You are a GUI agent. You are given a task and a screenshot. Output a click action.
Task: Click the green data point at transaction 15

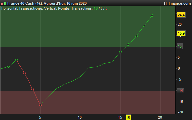pos(120,52)
